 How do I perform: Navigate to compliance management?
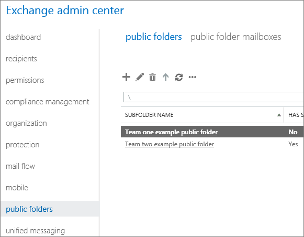pos(47,102)
